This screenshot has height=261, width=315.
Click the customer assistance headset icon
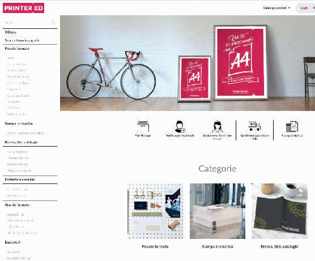(x=217, y=126)
